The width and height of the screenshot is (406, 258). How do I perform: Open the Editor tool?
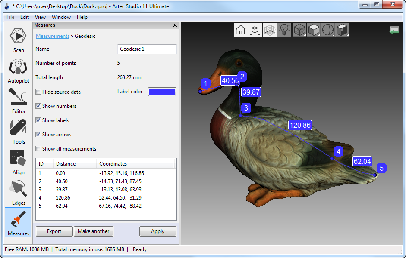click(19, 101)
